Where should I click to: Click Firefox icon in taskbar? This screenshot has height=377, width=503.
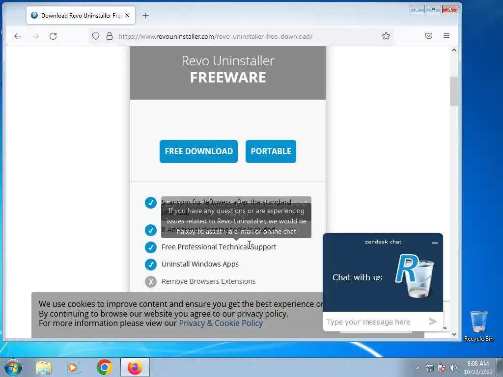(x=135, y=367)
